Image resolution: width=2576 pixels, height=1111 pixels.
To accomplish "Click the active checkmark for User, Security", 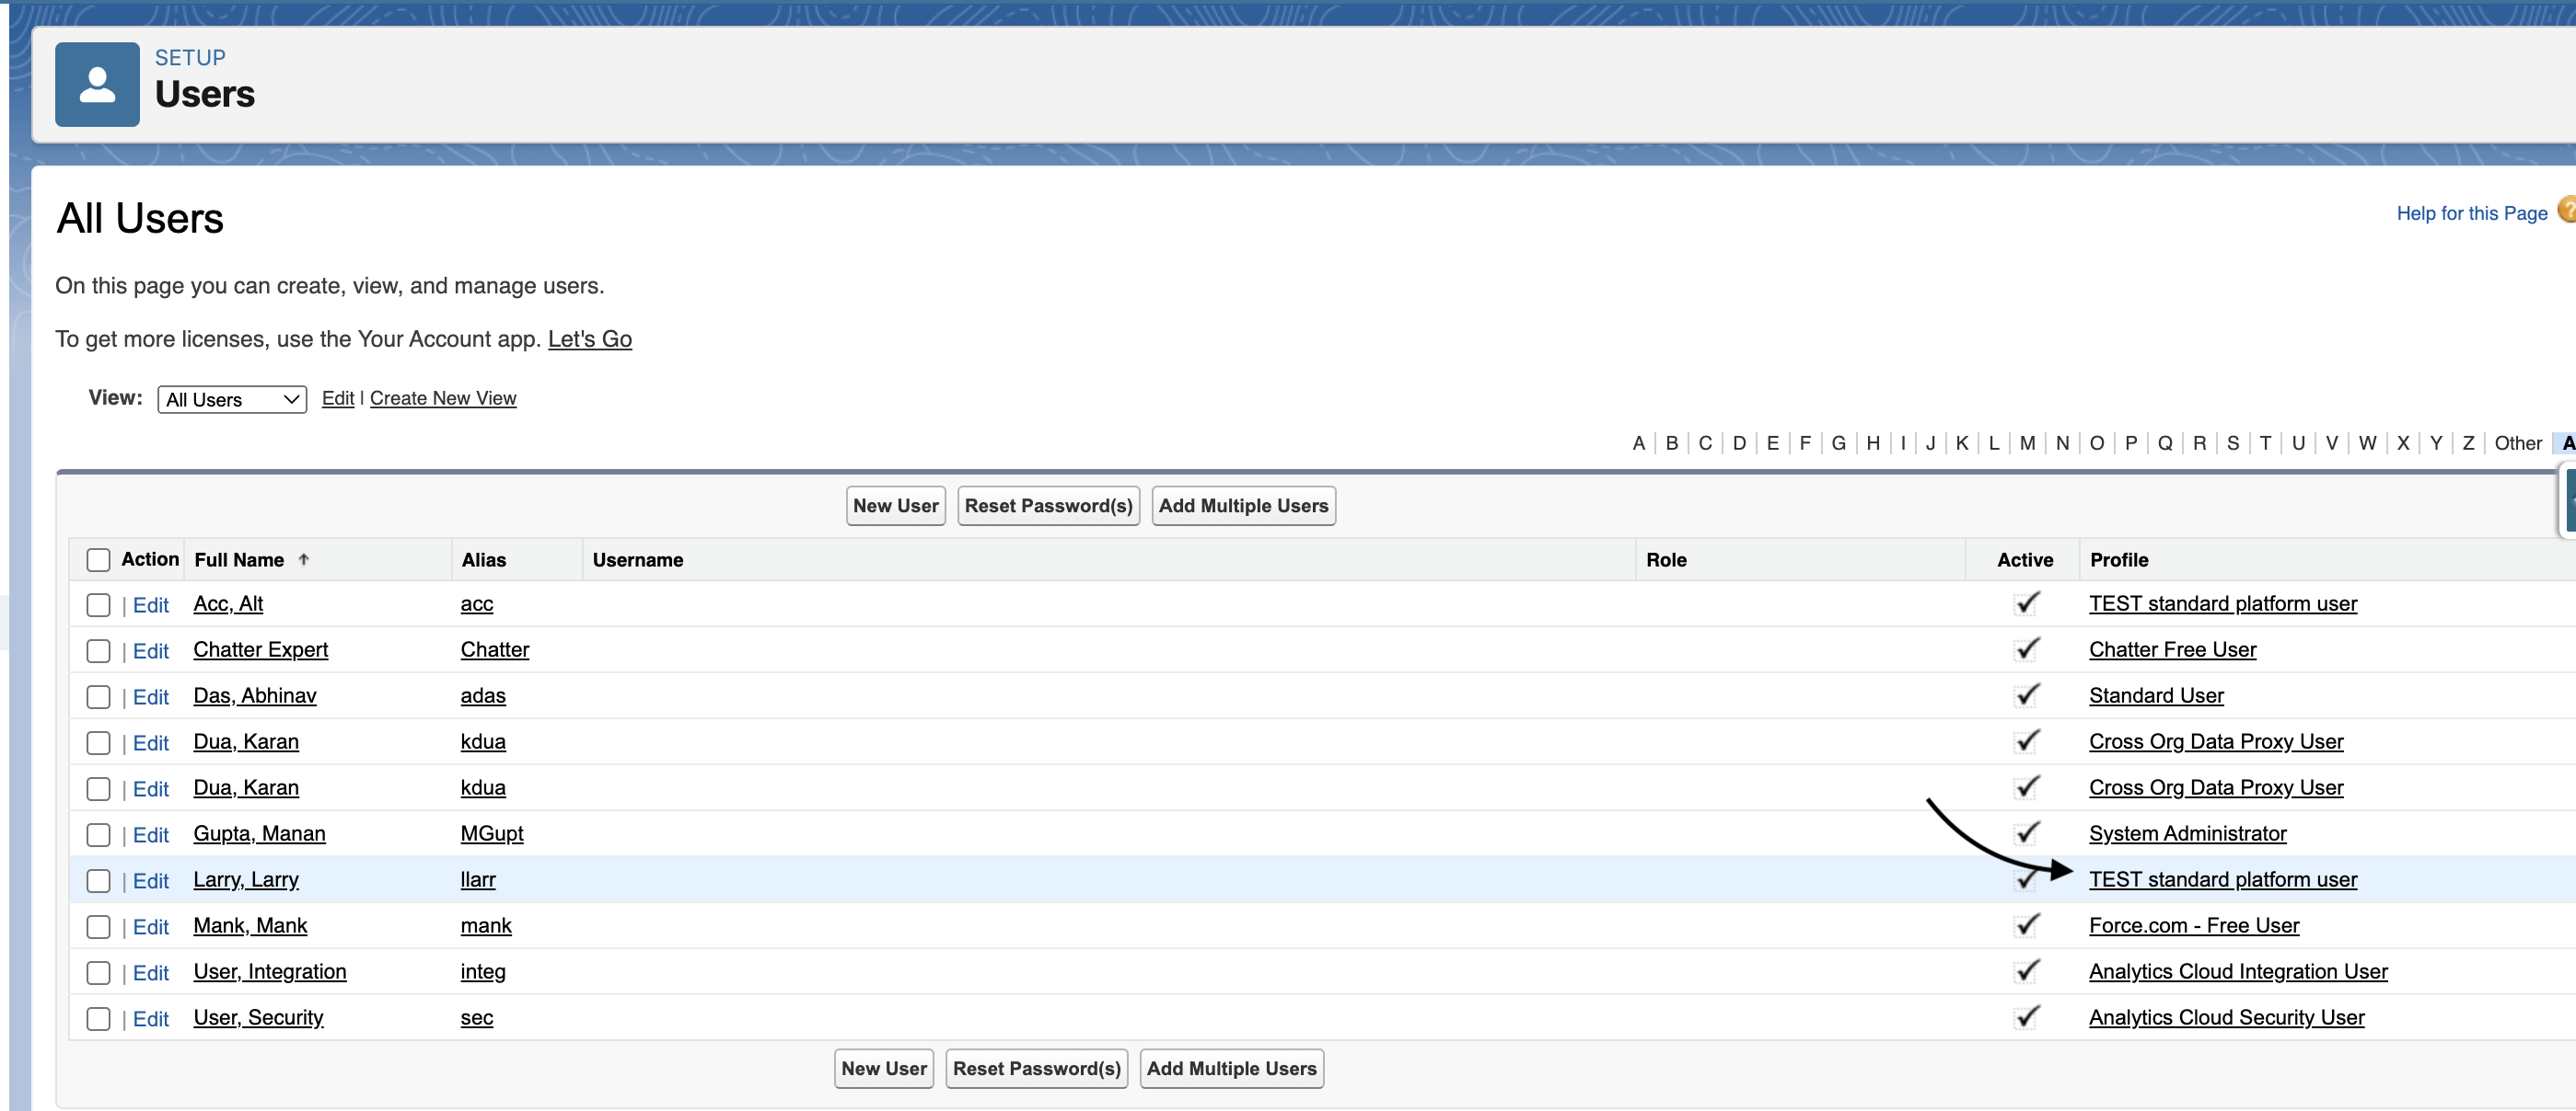I will [x=2026, y=1017].
